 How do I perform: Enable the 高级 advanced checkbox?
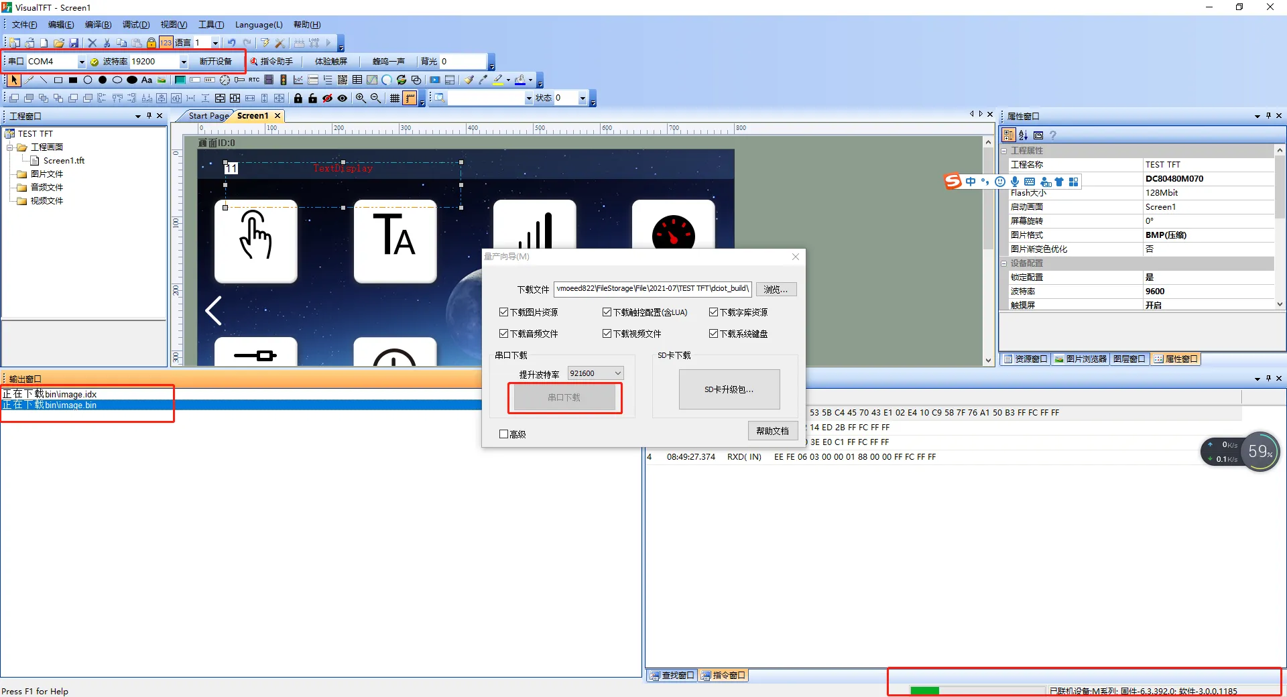tap(503, 434)
